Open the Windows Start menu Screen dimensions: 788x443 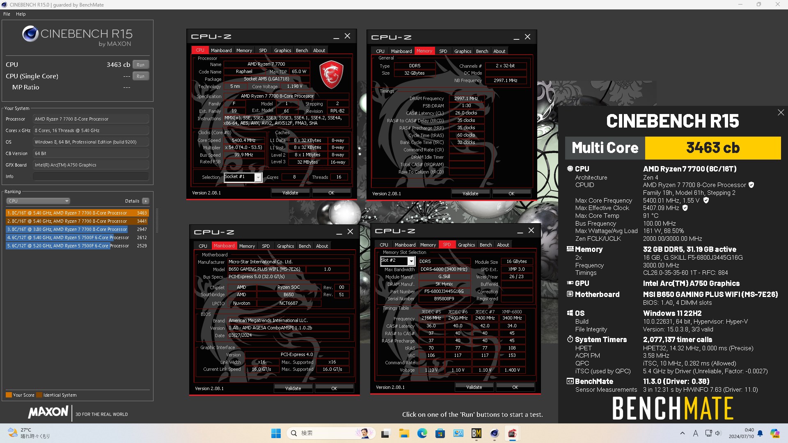pos(276,433)
